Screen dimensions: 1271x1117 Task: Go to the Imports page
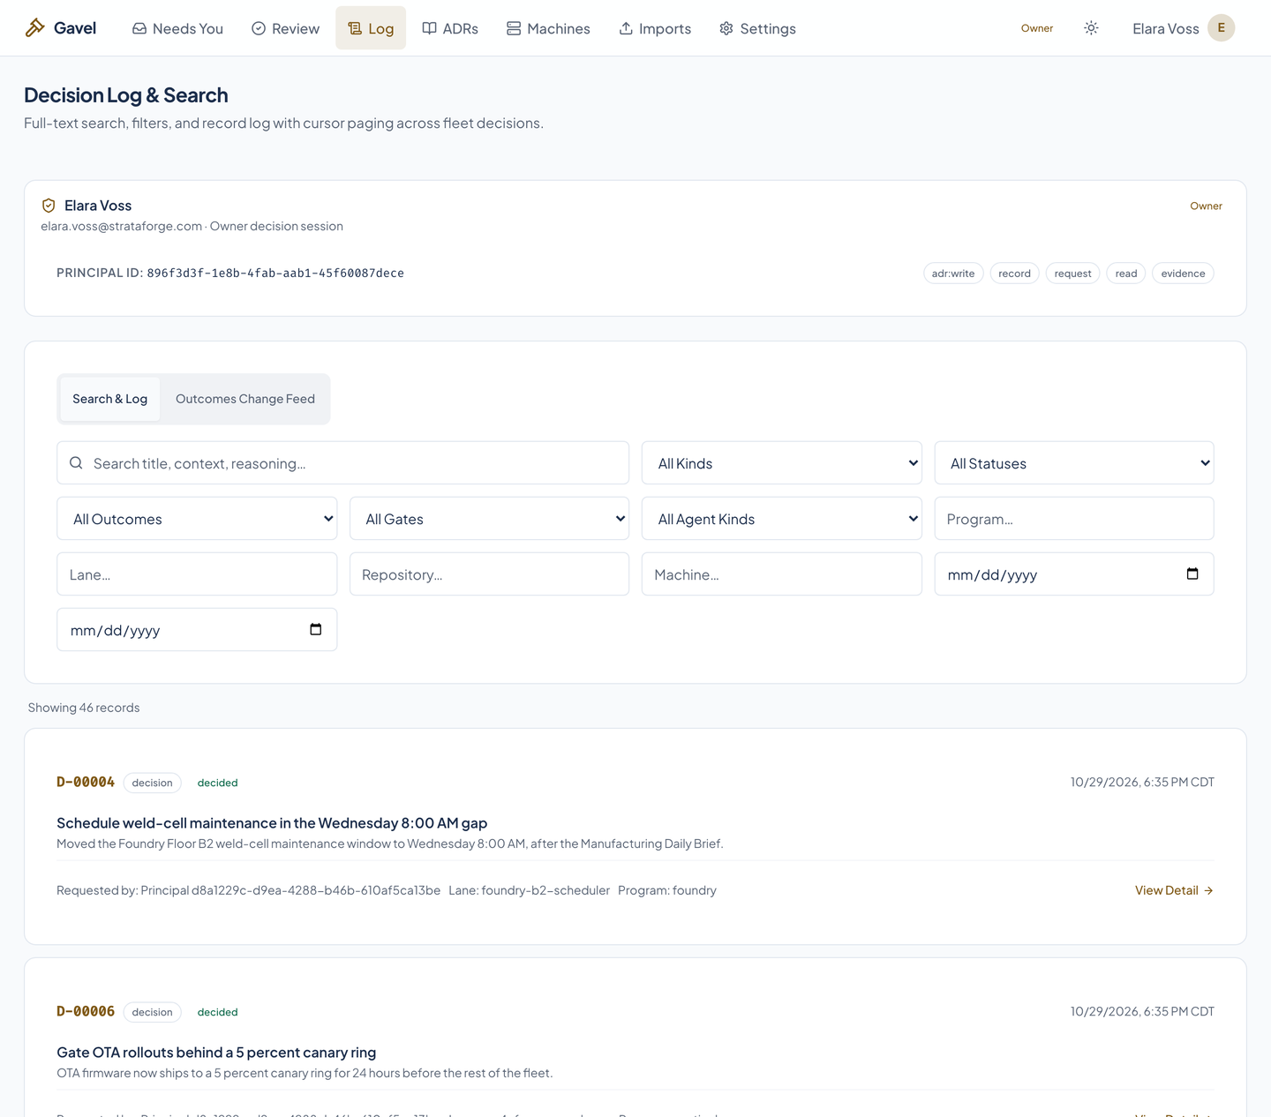tap(655, 28)
